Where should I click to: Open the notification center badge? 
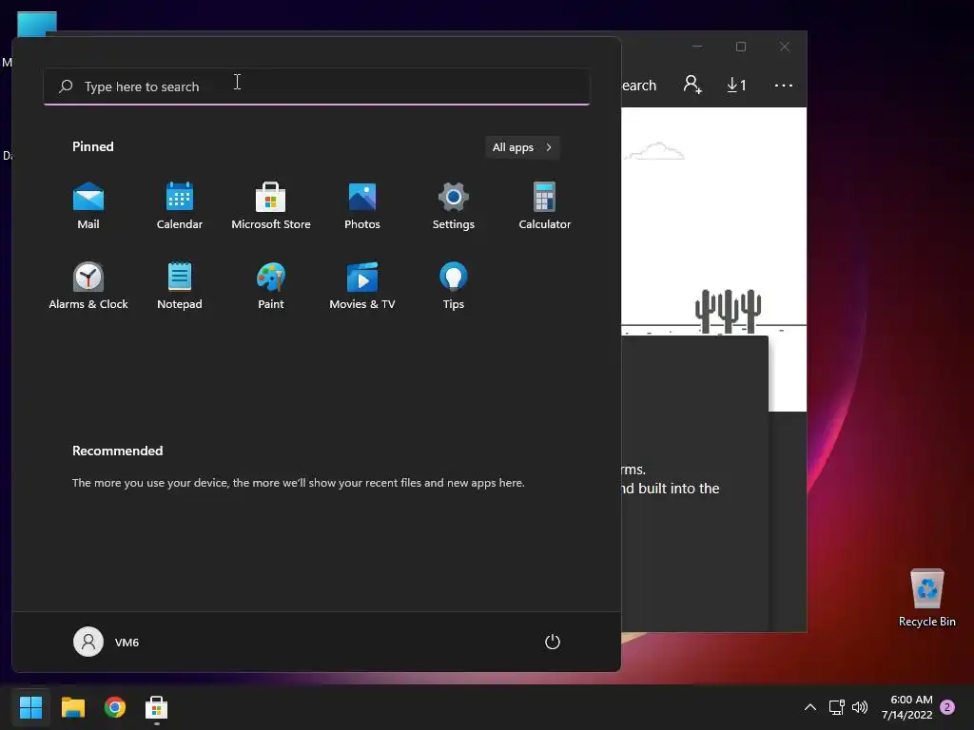click(947, 707)
